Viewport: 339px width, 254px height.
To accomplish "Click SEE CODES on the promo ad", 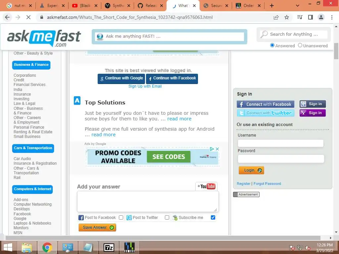I will [x=169, y=156].
